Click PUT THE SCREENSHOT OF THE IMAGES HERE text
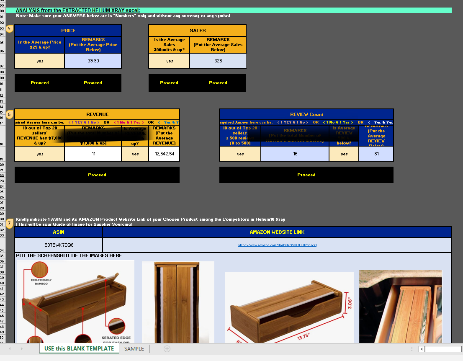 coord(69,255)
